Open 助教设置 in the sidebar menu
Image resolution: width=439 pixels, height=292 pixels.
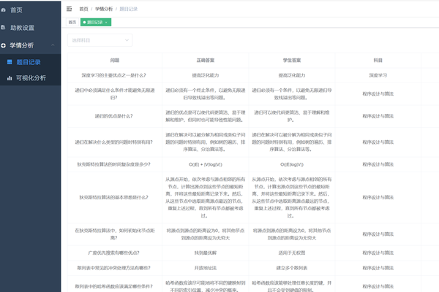pos(23,28)
